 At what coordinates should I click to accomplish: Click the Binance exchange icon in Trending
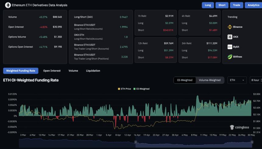pyautogui.click(x=230, y=27)
